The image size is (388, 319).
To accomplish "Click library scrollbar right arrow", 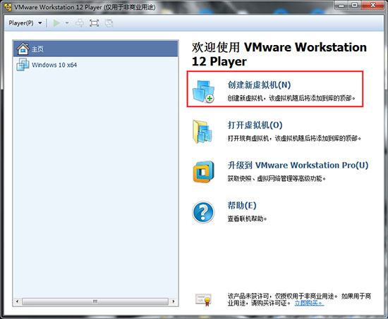I will point(174,301).
